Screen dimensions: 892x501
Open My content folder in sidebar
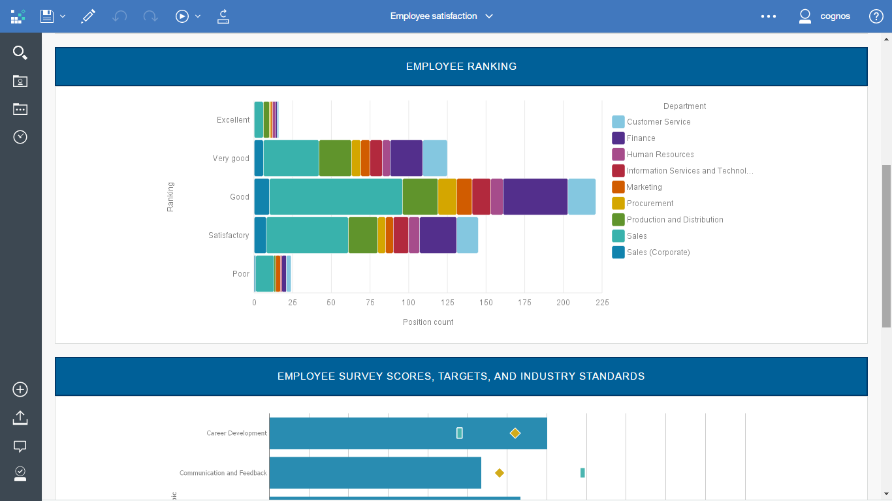[20, 81]
